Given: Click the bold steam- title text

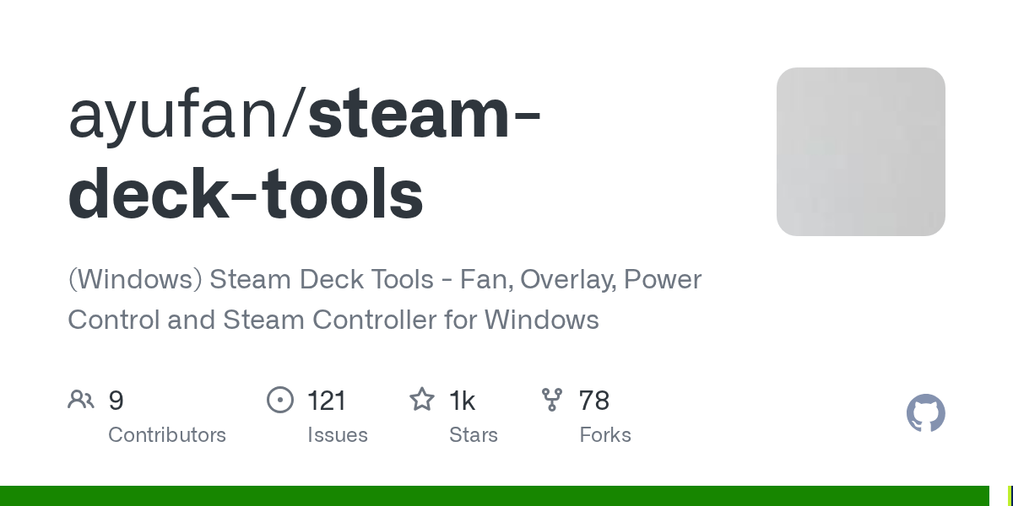Looking at the screenshot, I should [x=425, y=116].
